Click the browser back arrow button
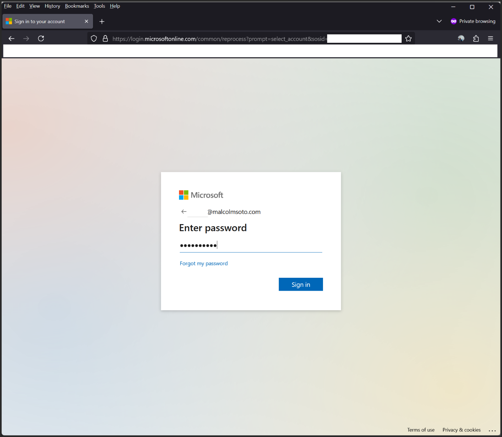 pyautogui.click(x=11, y=39)
